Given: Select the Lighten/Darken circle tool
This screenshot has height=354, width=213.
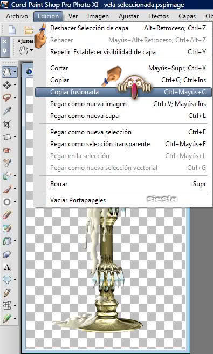Looking at the screenshot, I should pos(7,201).
